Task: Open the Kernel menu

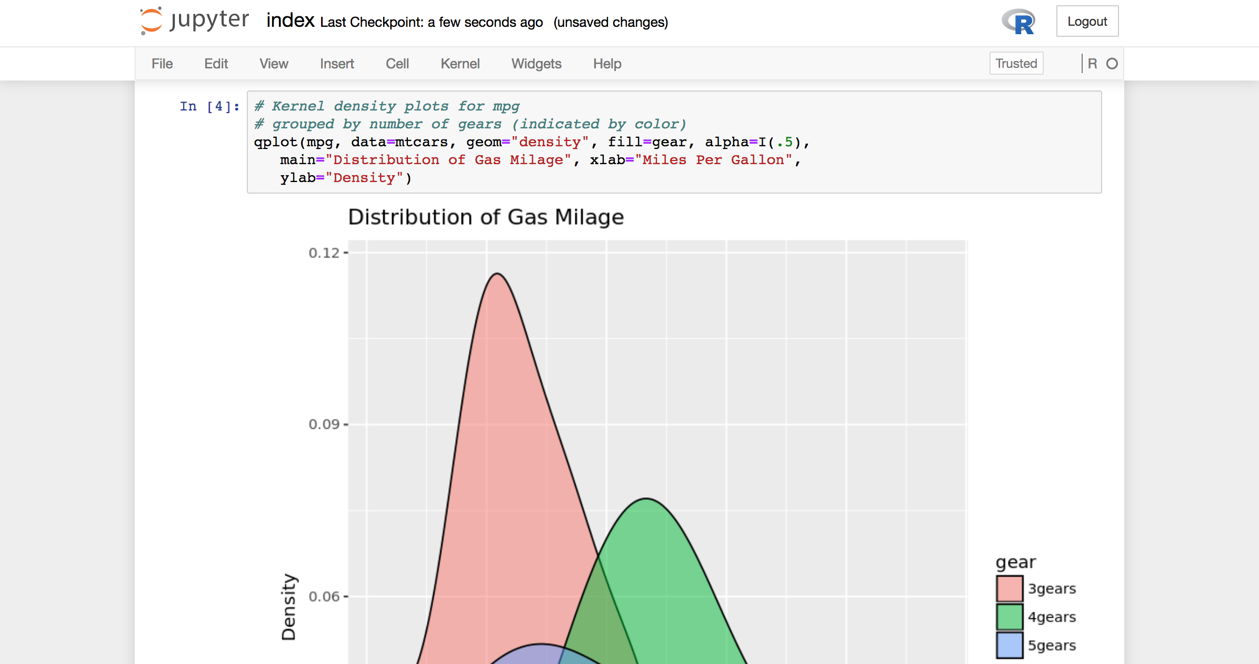Action: [x=460, y=64]
